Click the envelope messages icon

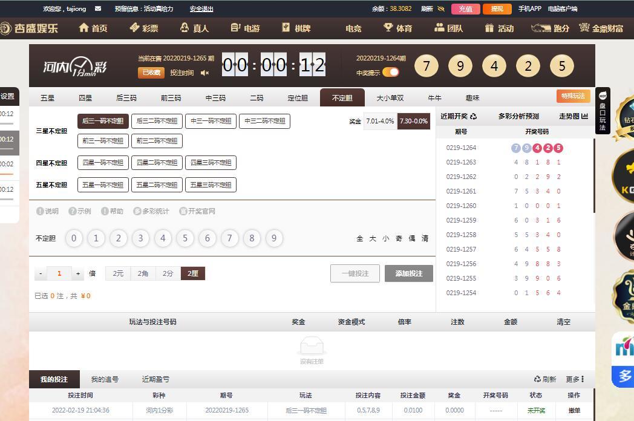(98, 9)
